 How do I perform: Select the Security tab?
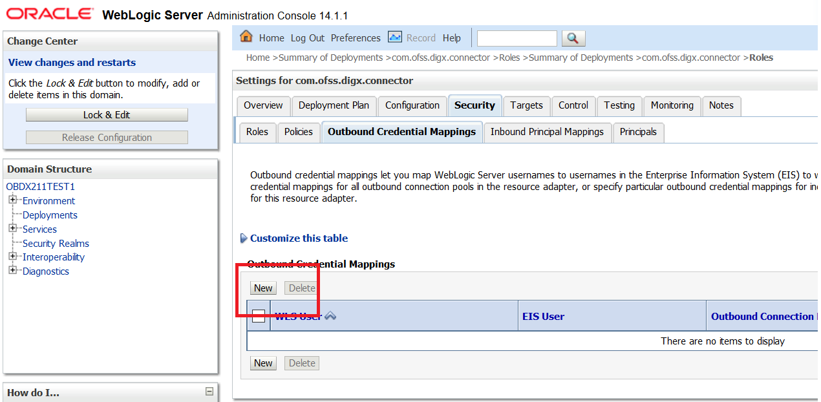click(474, 105)
